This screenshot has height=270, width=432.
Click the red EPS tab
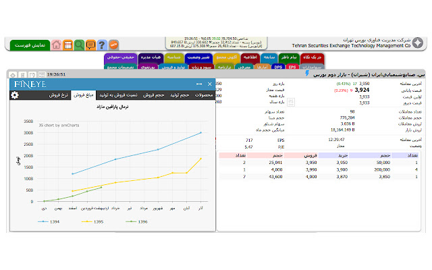(292, 67)
